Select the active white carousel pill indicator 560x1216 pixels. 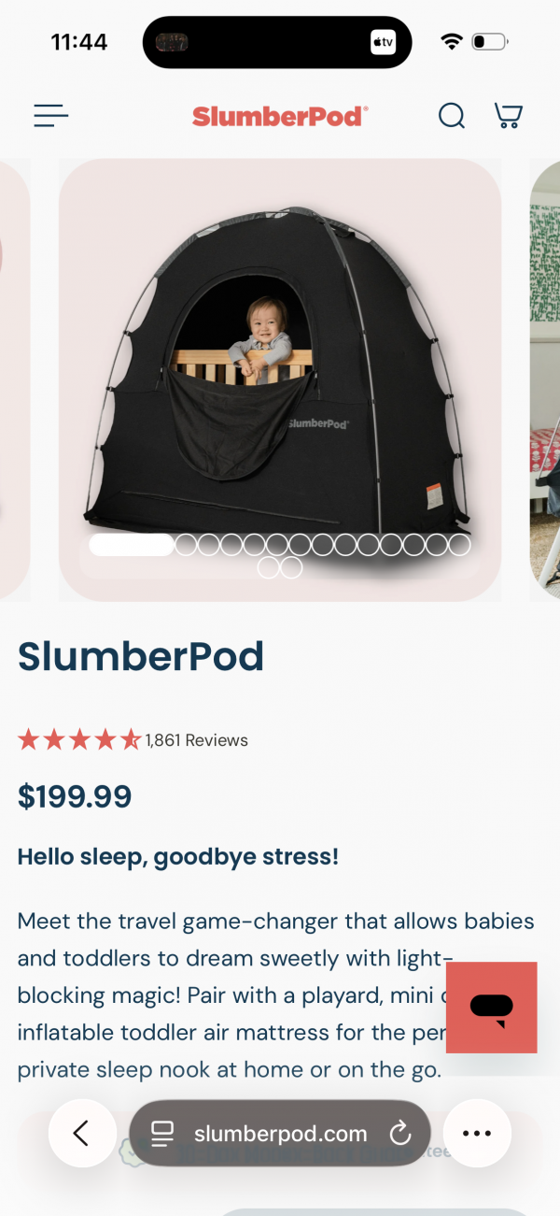click(132, 545)
